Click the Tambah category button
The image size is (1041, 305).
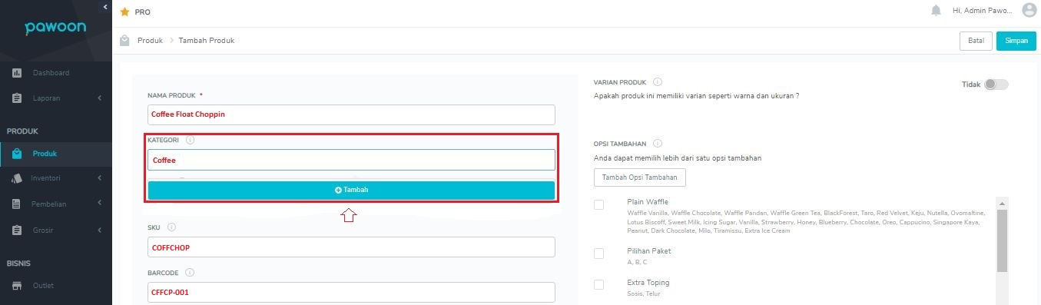pos(351,190)
